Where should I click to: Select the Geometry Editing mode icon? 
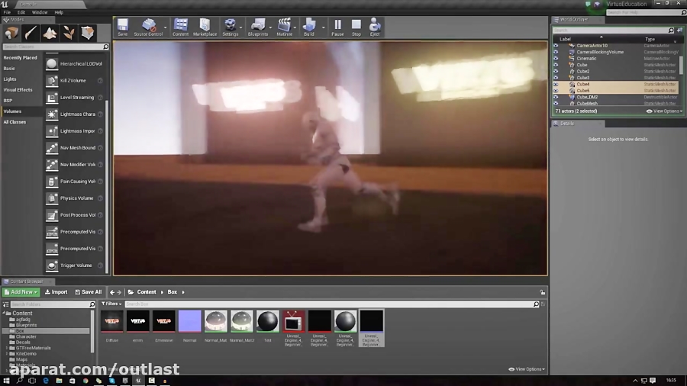pos(87,33)
